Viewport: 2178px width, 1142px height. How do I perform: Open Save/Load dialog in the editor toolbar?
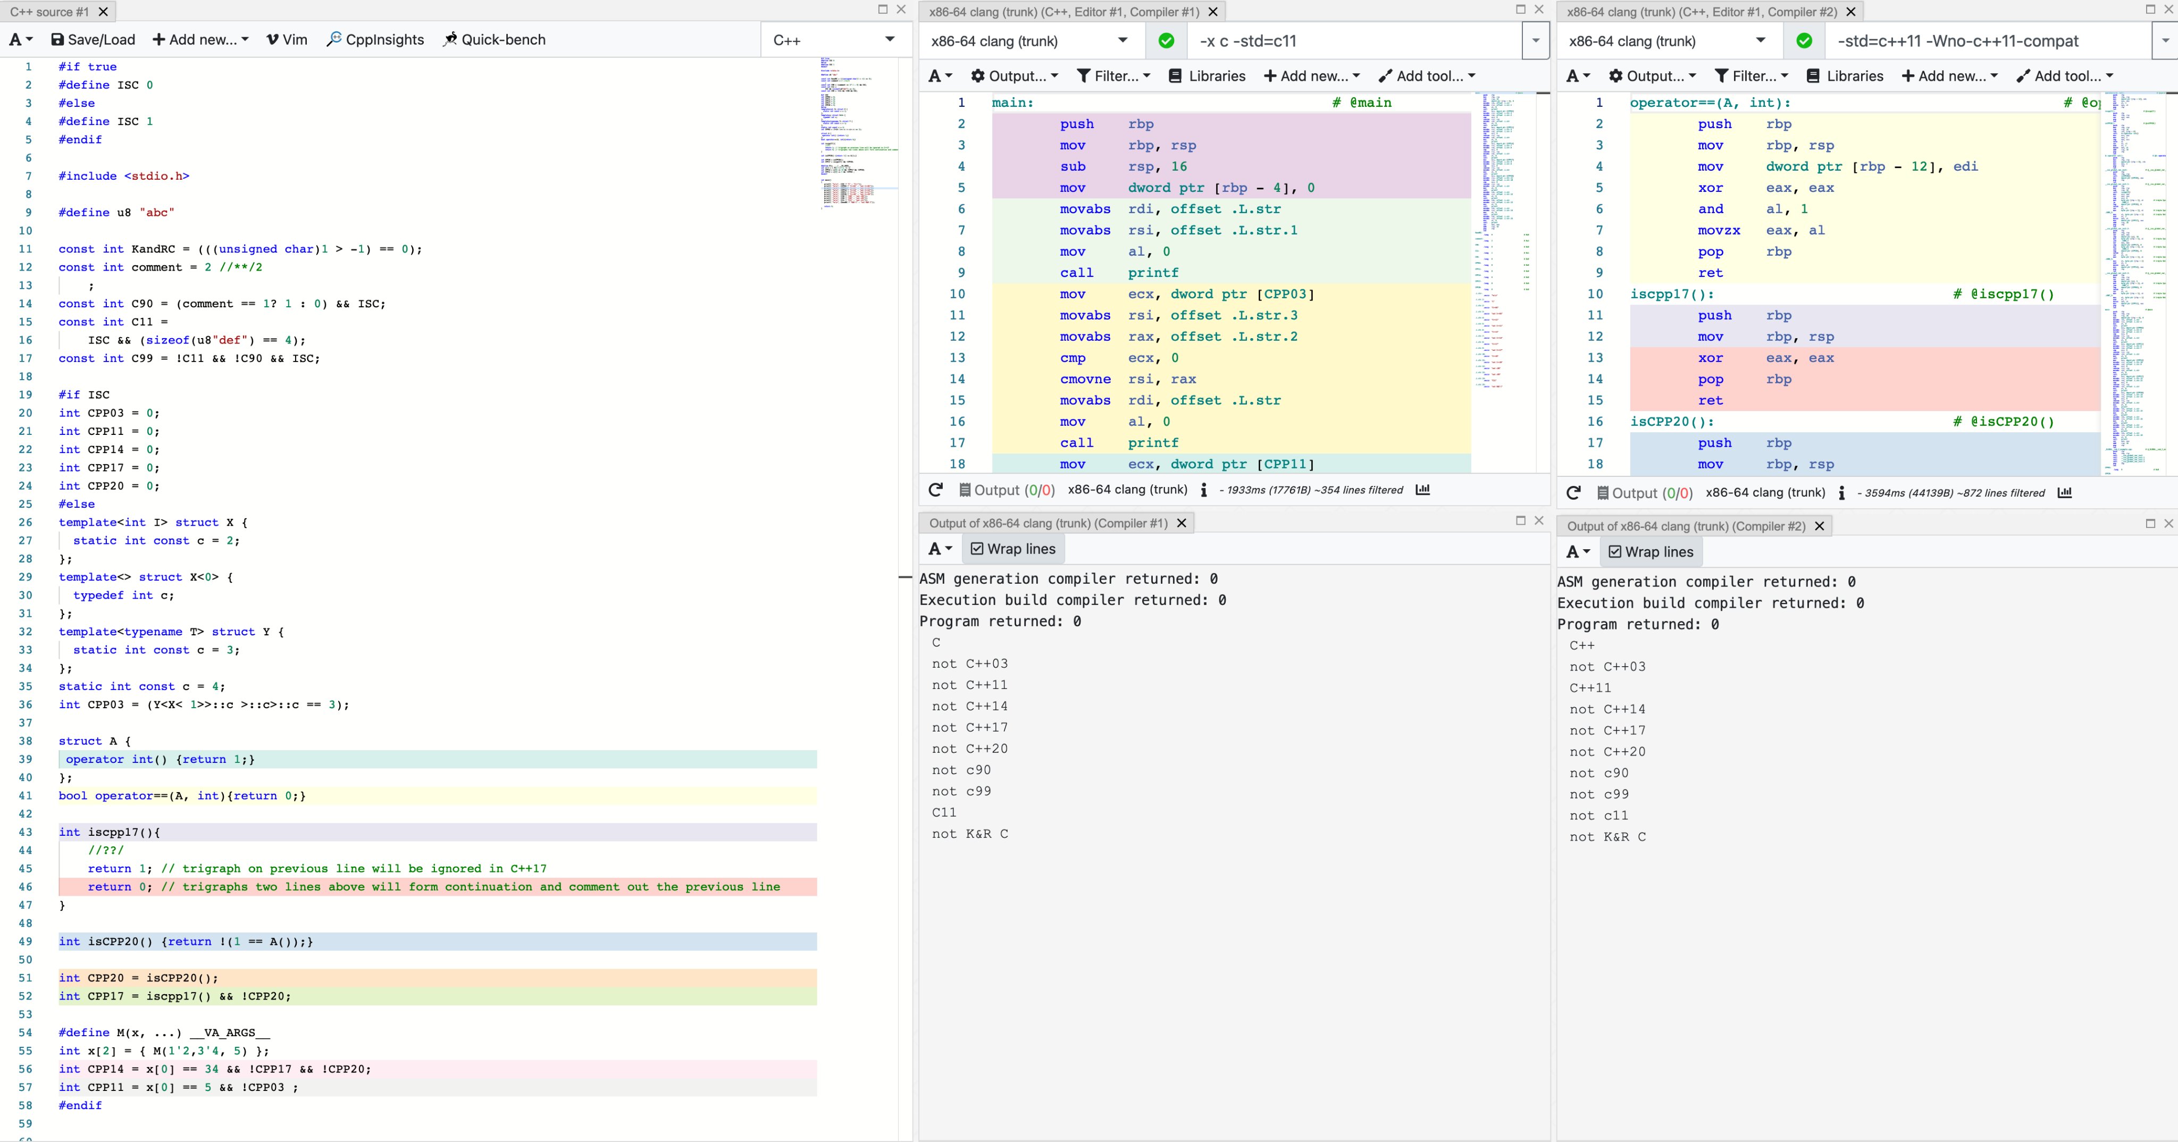click(93, 40)
